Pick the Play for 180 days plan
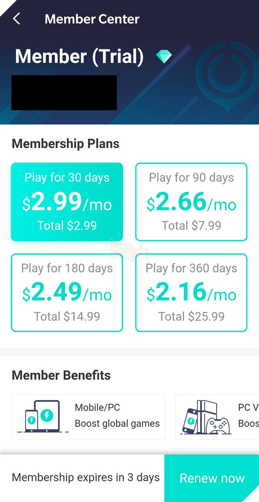This screenshot has height=502, width=259. click(x=67, y=293)
